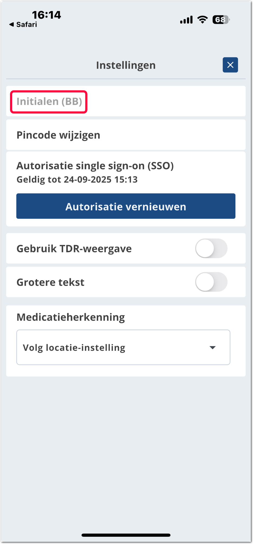Image resolution: width=253 pixels, height=544 pixels.
Task: Select the Initialen (BB) entry
Action: pos(49,102)
